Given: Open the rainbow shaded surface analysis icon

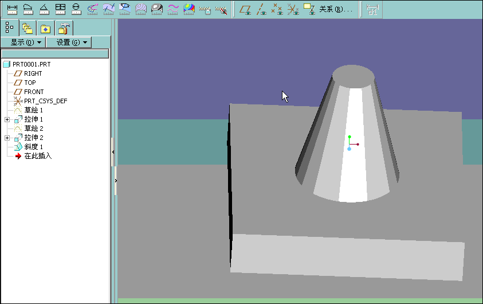Looking at the screenshot, I should click(189, 9).
